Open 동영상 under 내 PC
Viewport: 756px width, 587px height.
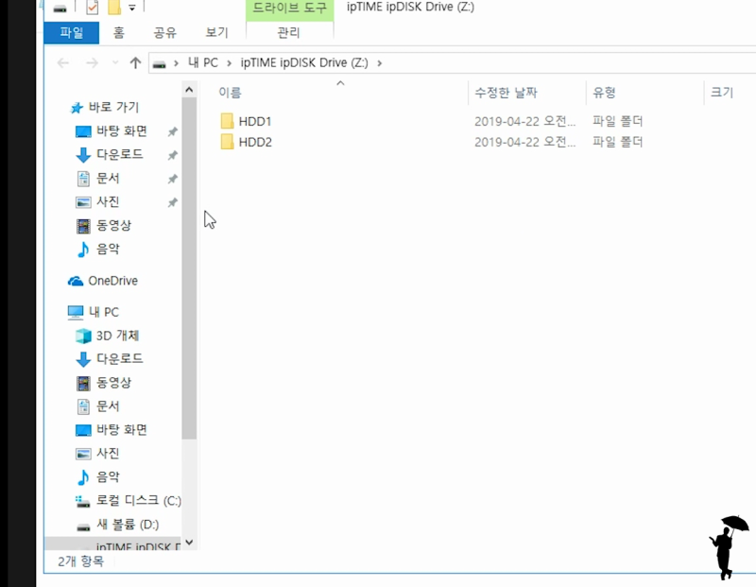(x=113, y=383)
